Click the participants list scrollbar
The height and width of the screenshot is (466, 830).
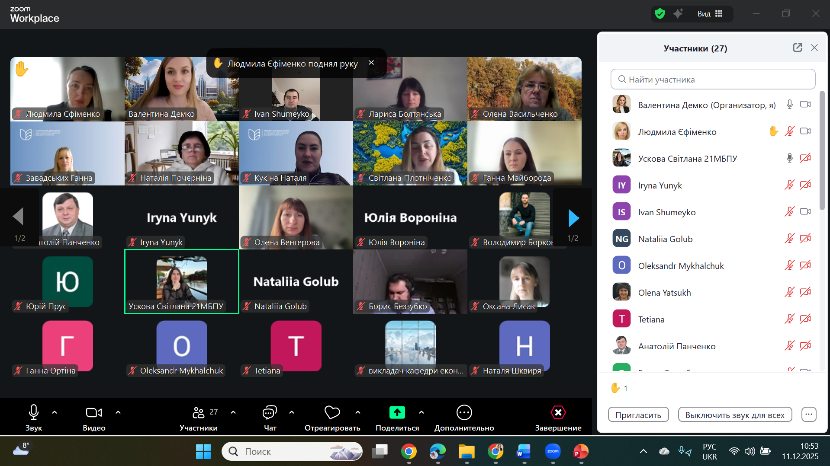[x=822, y=150]
